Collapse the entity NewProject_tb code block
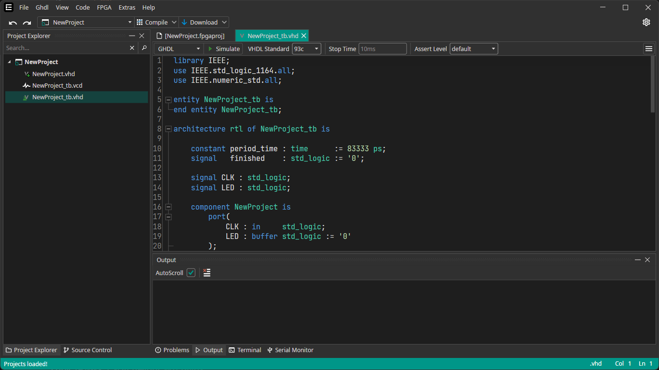Viewport: 659px width, 370px height. [168, 99]
